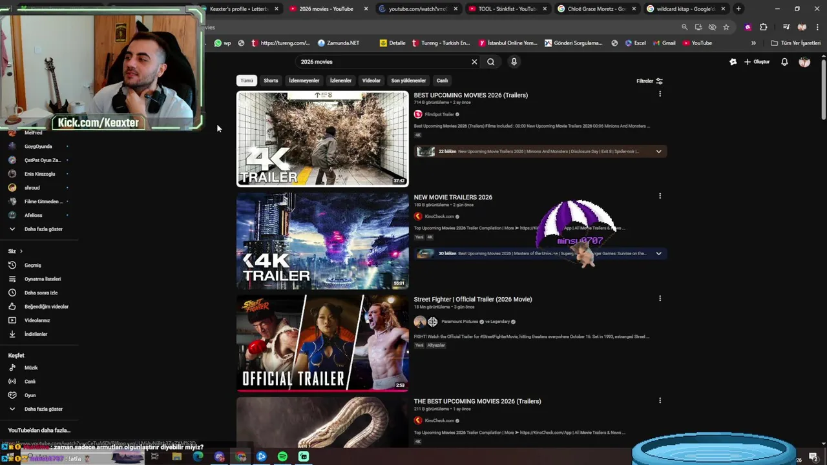
Task: Expand the 22 bölüm chapters list
Action: click(658, 152)
